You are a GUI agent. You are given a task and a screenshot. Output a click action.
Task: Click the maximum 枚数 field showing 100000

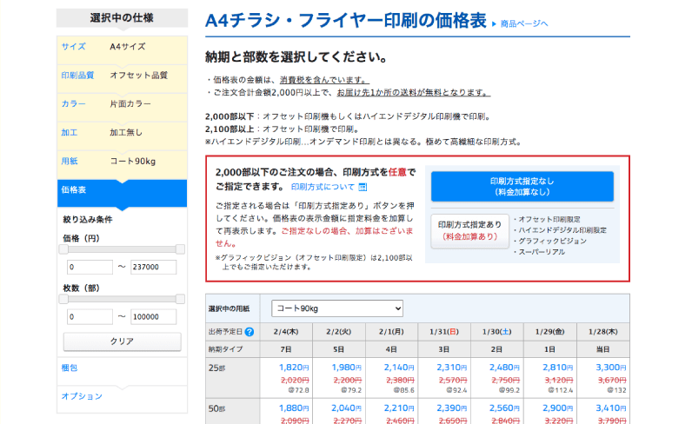[153, 317]
